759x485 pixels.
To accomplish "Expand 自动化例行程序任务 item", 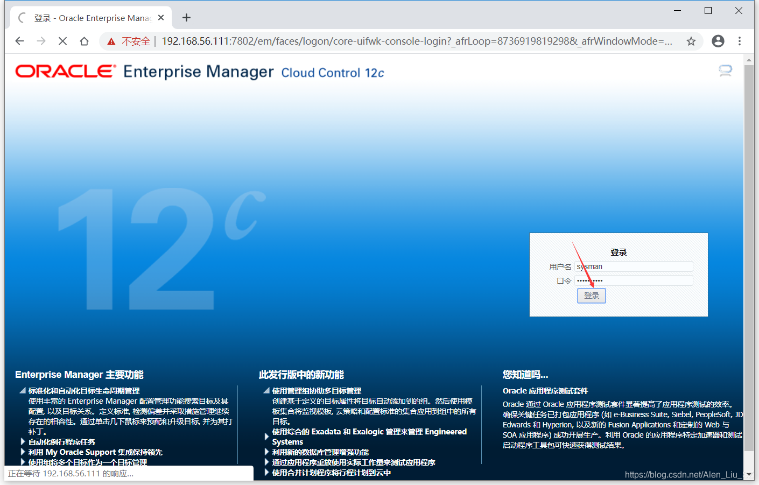I will 23,441.
